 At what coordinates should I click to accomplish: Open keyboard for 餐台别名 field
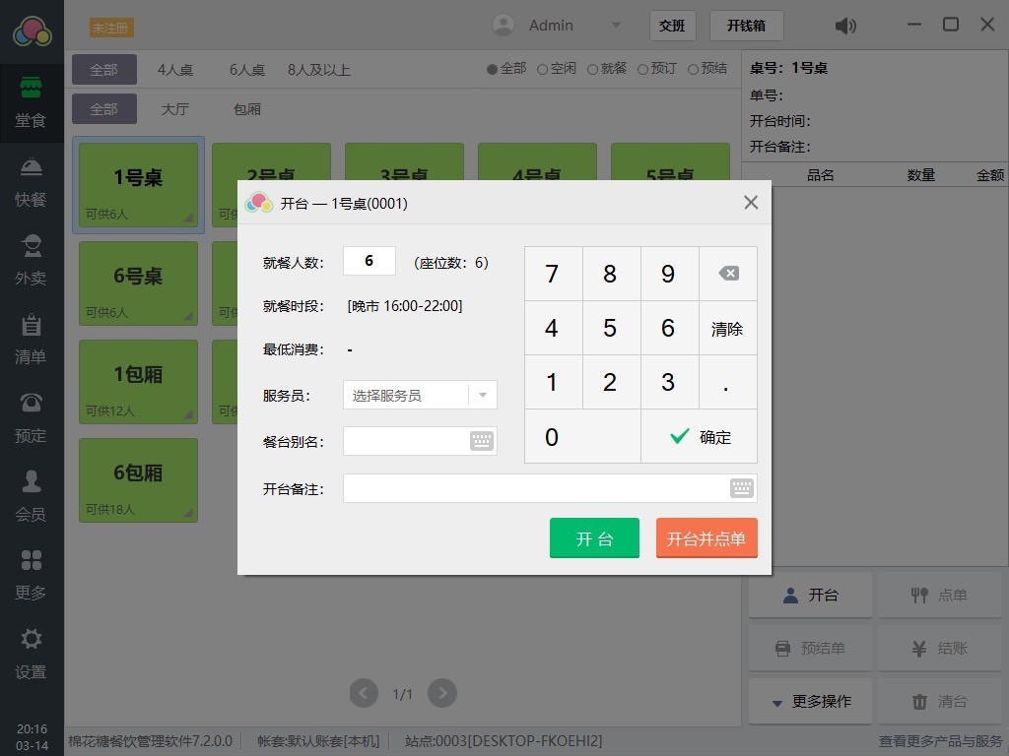pyautogui.click(x=481, y=441)
